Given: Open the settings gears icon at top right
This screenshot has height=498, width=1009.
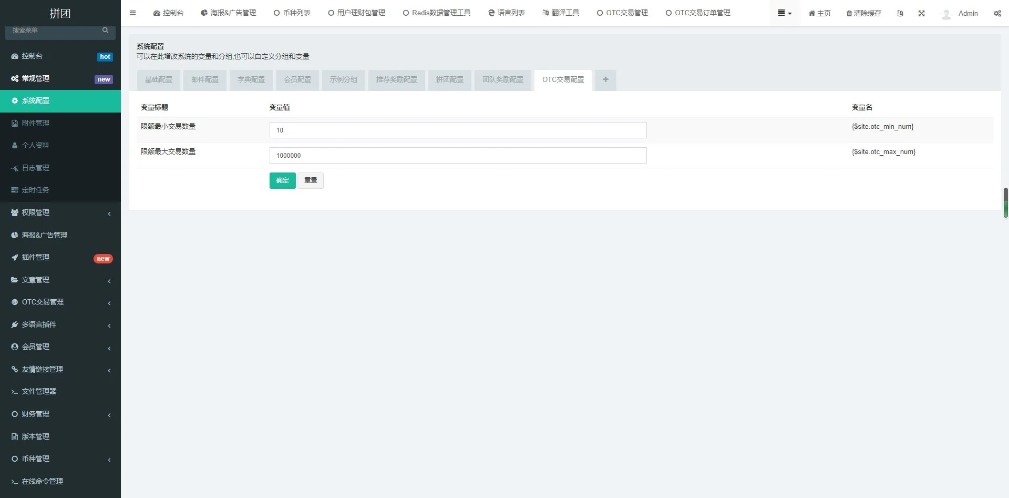Looking at the screenshot, I should (997, 13).
